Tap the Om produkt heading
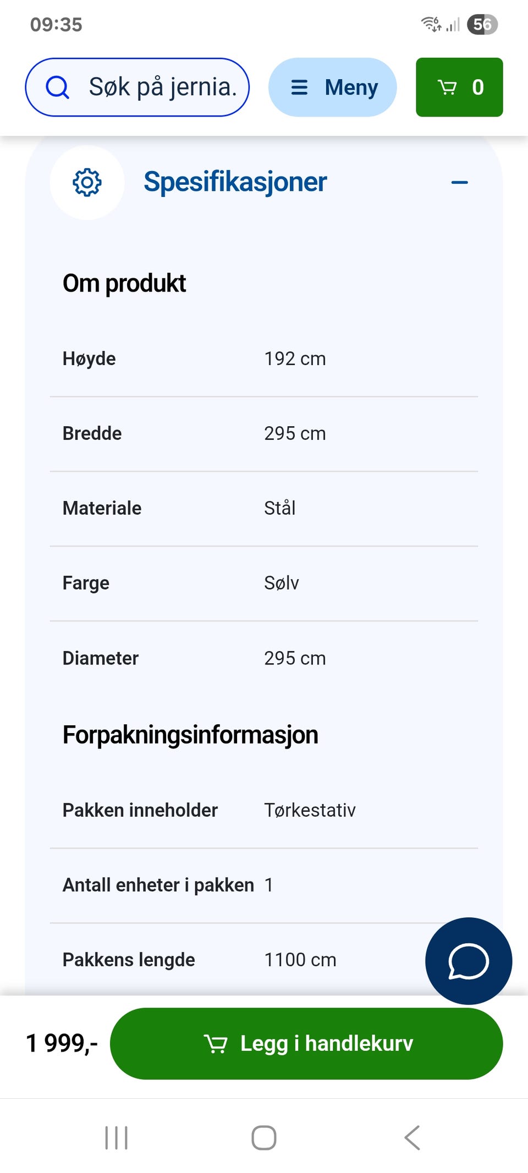Viewport: 528px width, 1173px height. coord(124,283)
